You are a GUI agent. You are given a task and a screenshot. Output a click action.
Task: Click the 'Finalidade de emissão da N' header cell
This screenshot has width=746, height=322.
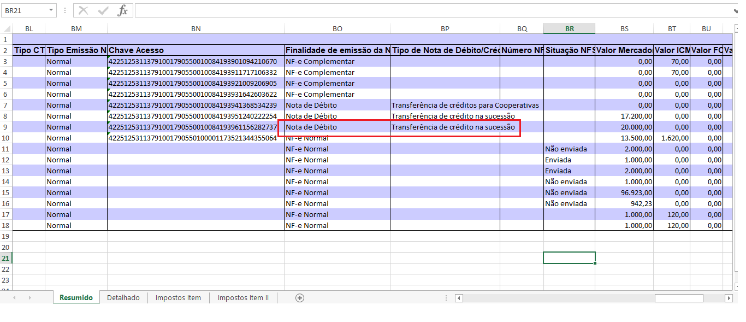click(x=337, y=50)
